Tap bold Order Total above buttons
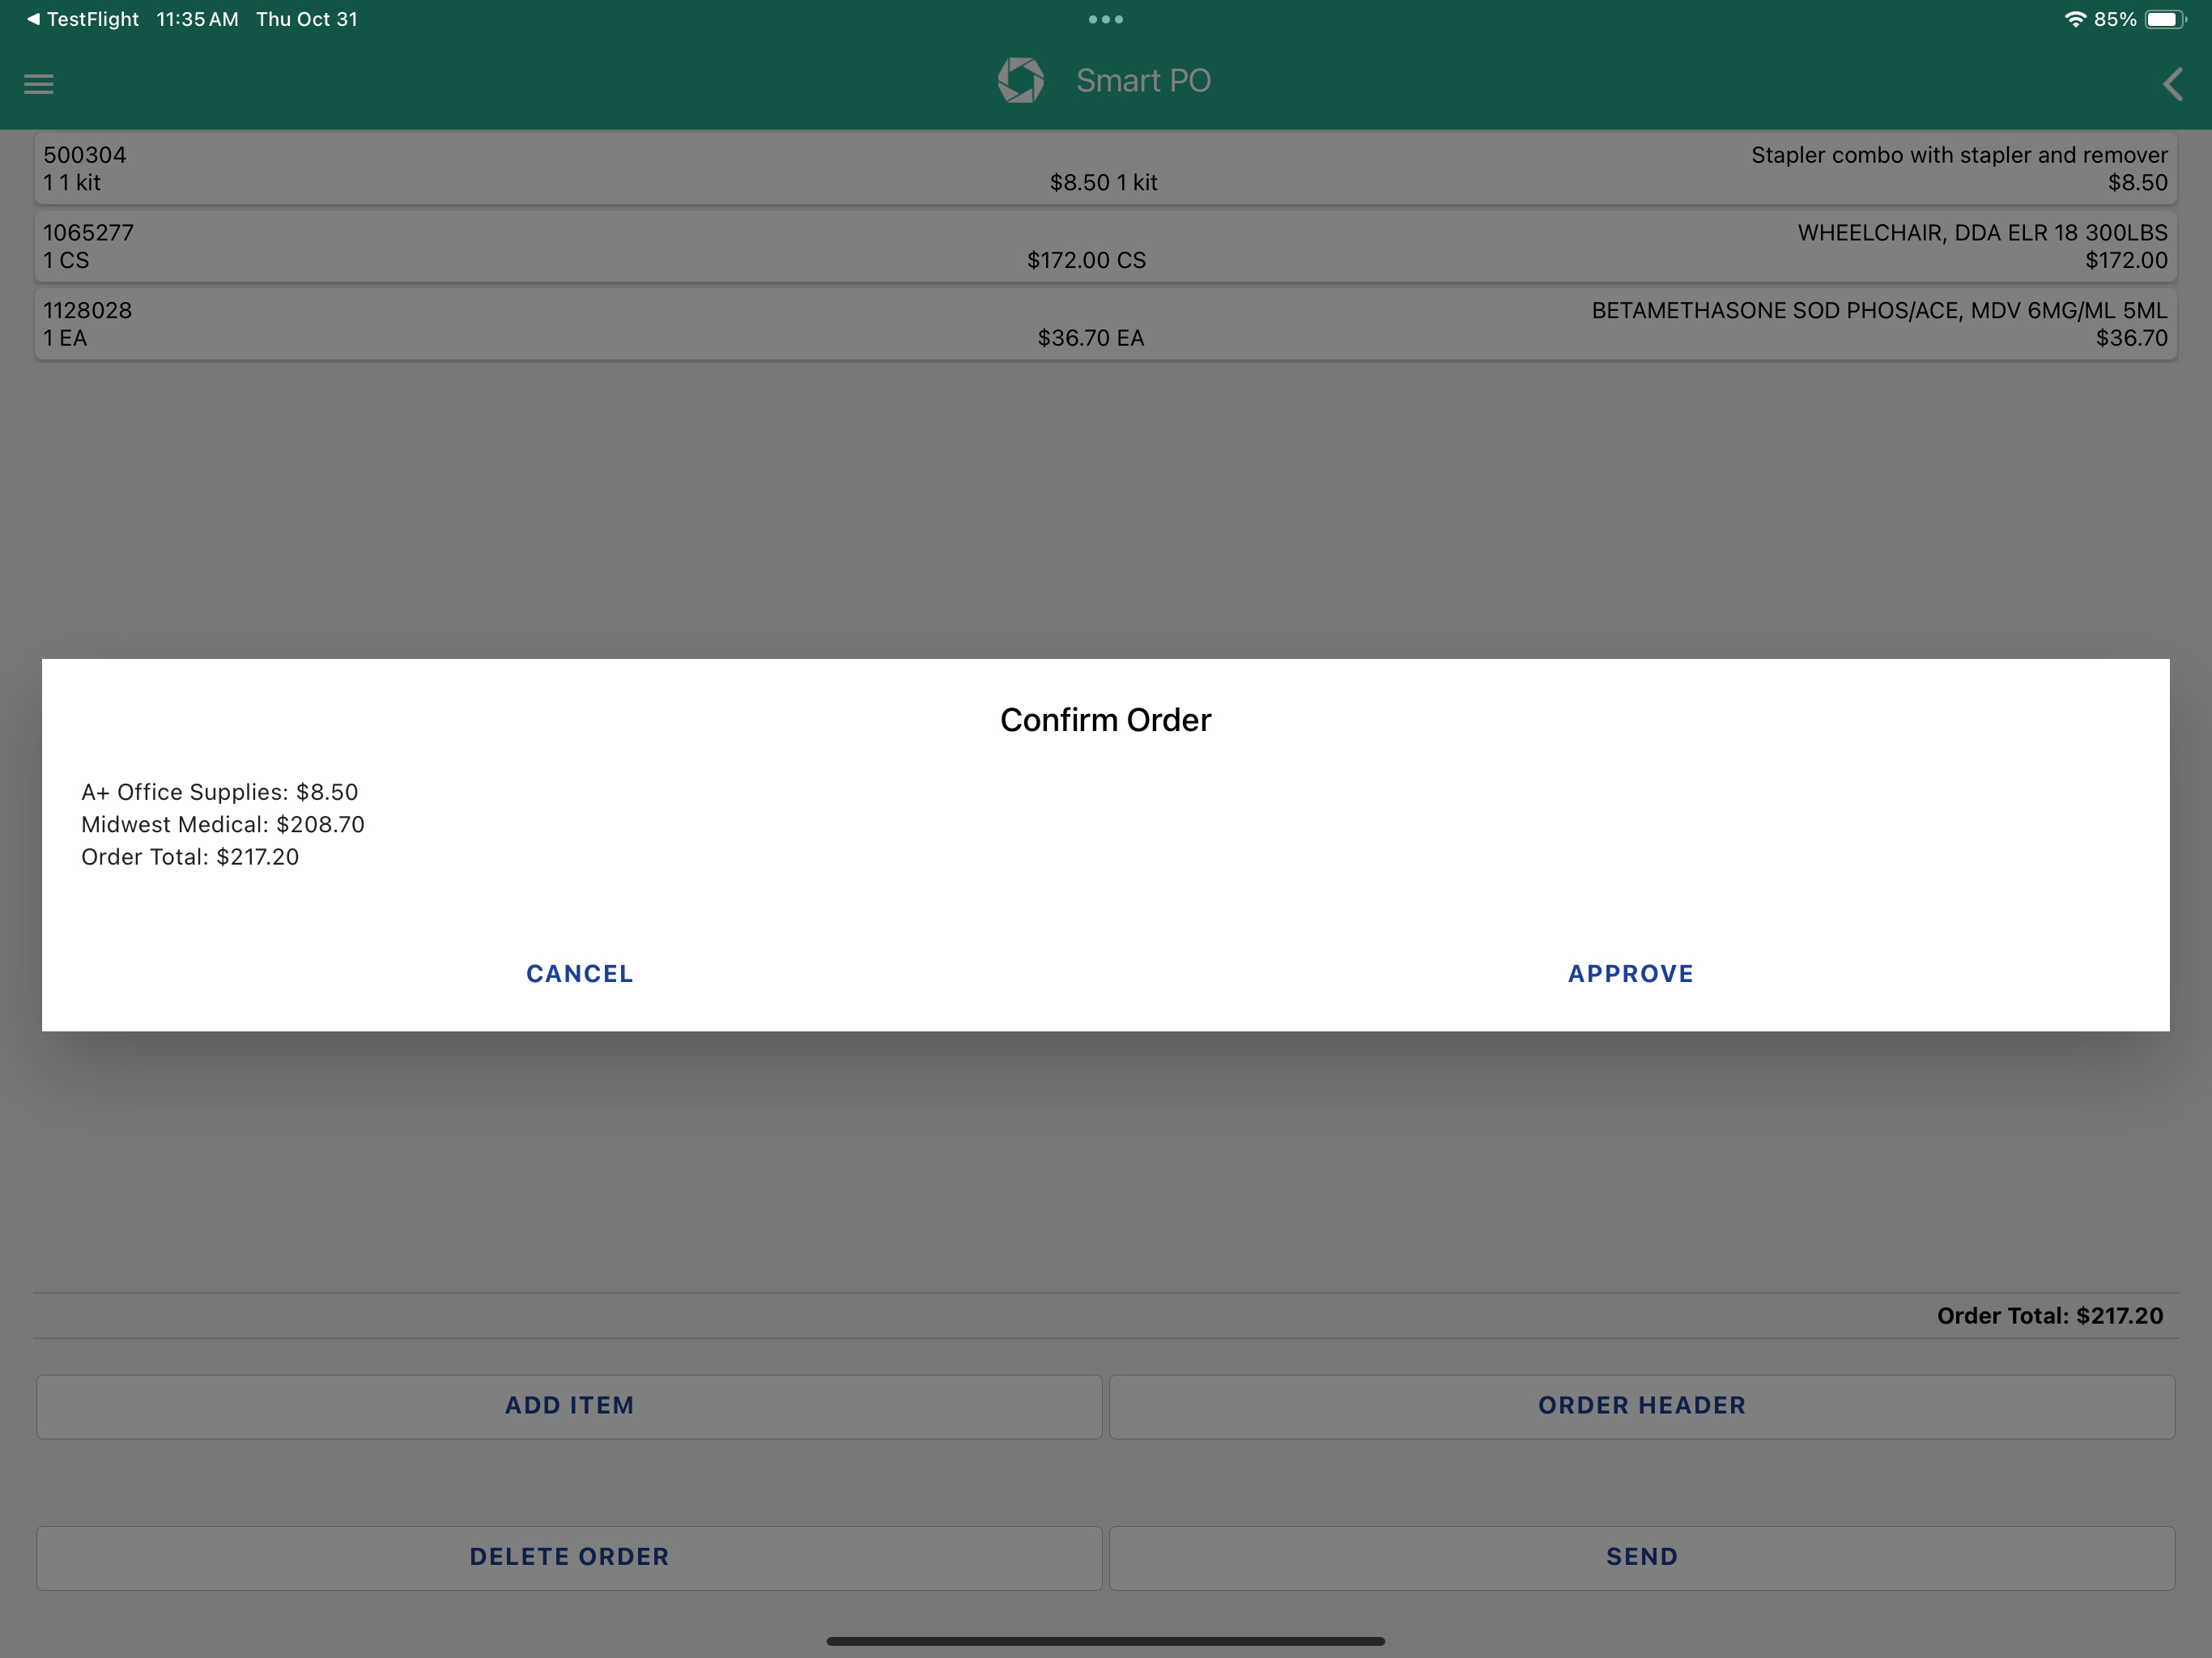 [2050, 1316]
